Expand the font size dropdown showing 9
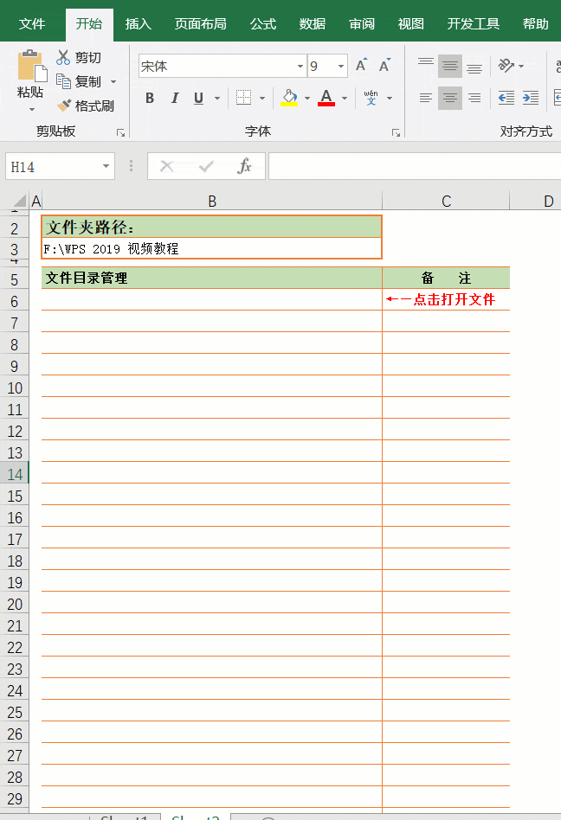The width and height of the screenshot is (561, 820). click(341, 67)
